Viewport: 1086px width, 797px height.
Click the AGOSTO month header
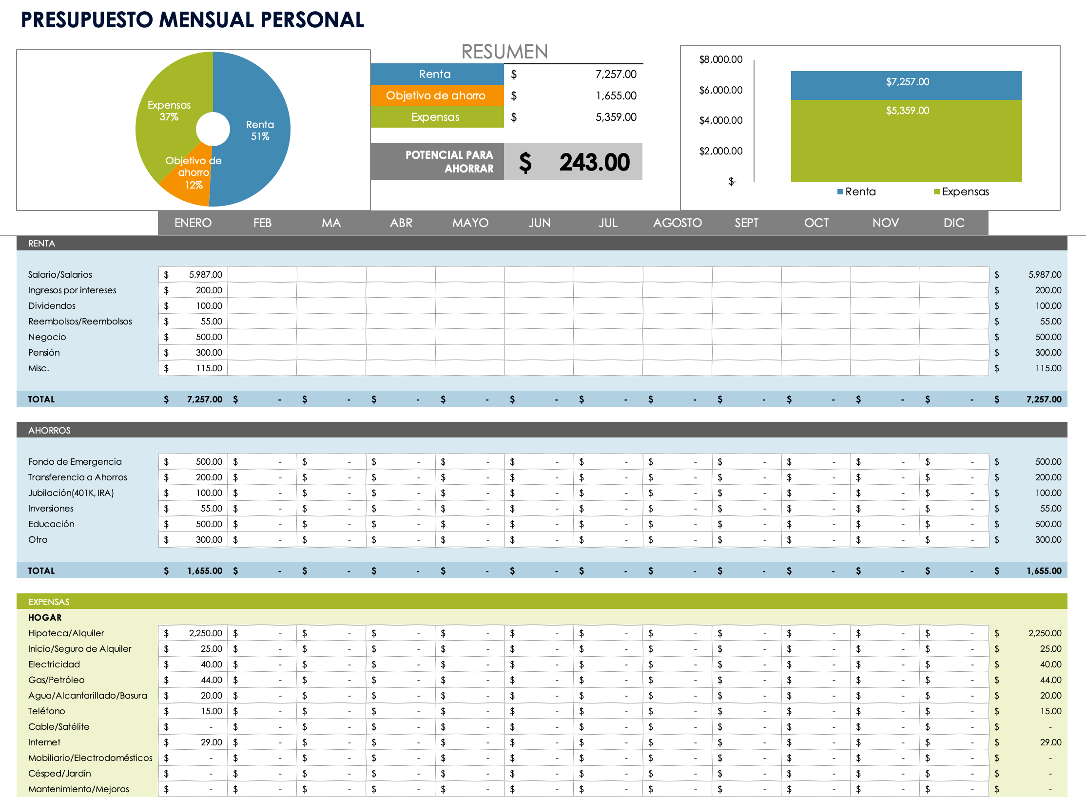tap(678, 223)
